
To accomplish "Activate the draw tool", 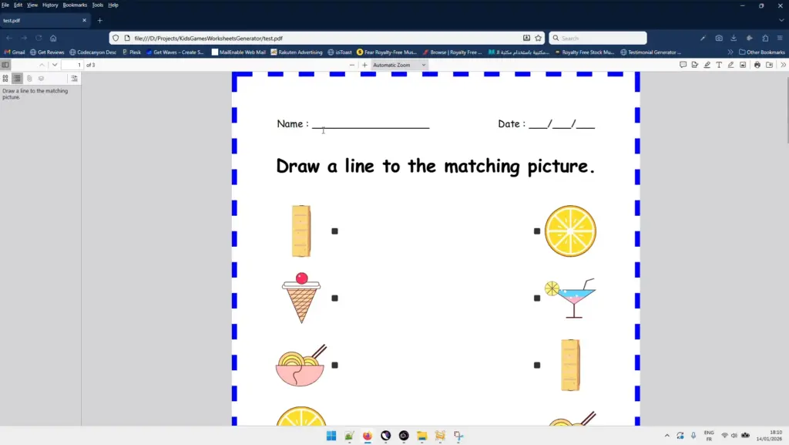I will (x=731, y=65).
